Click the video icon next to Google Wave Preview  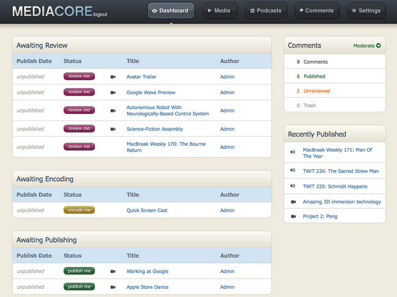point(113,92)
